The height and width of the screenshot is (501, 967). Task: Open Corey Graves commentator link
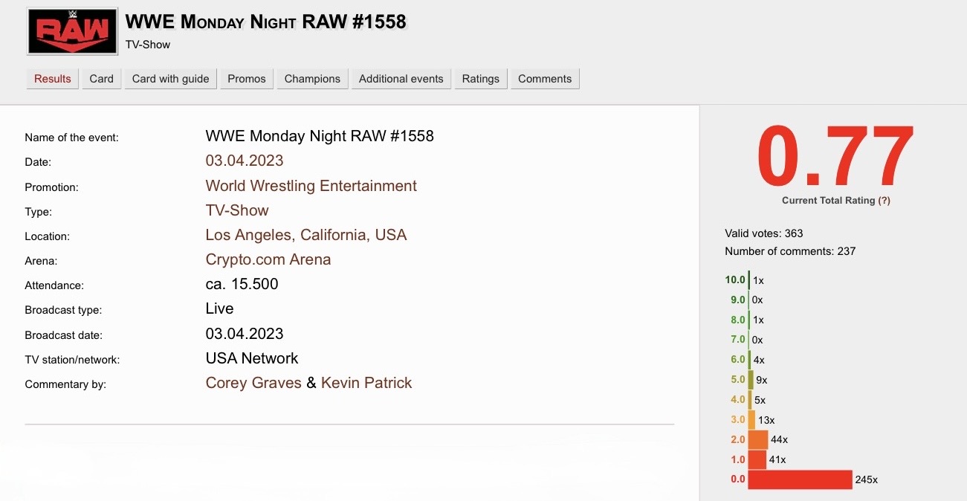click(253, 383)
